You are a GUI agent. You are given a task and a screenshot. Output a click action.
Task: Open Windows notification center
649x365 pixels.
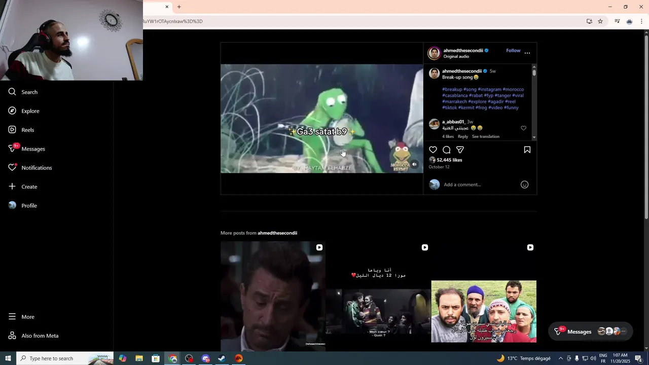click(x=638, y=358)
